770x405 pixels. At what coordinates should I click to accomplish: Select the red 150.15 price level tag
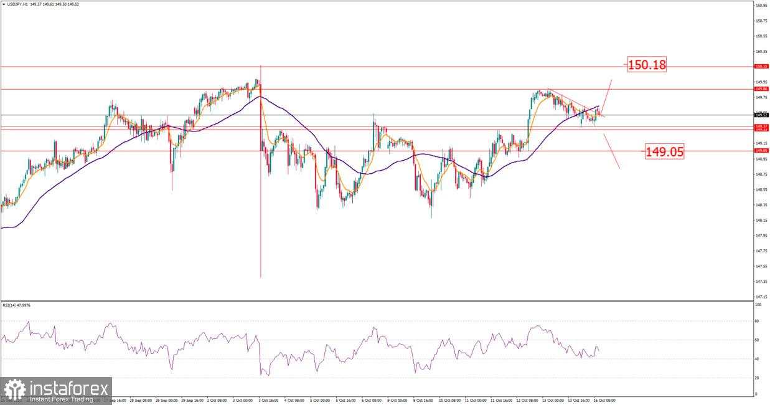pyautogui.click(x=761, y=66)
